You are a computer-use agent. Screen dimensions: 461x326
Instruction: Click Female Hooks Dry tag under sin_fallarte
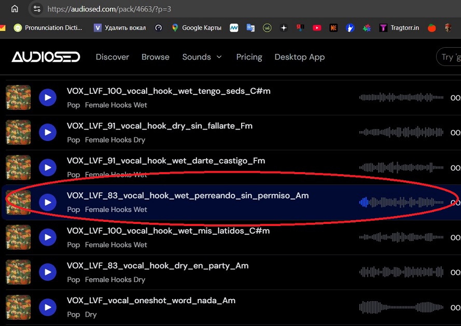point(115,140)
